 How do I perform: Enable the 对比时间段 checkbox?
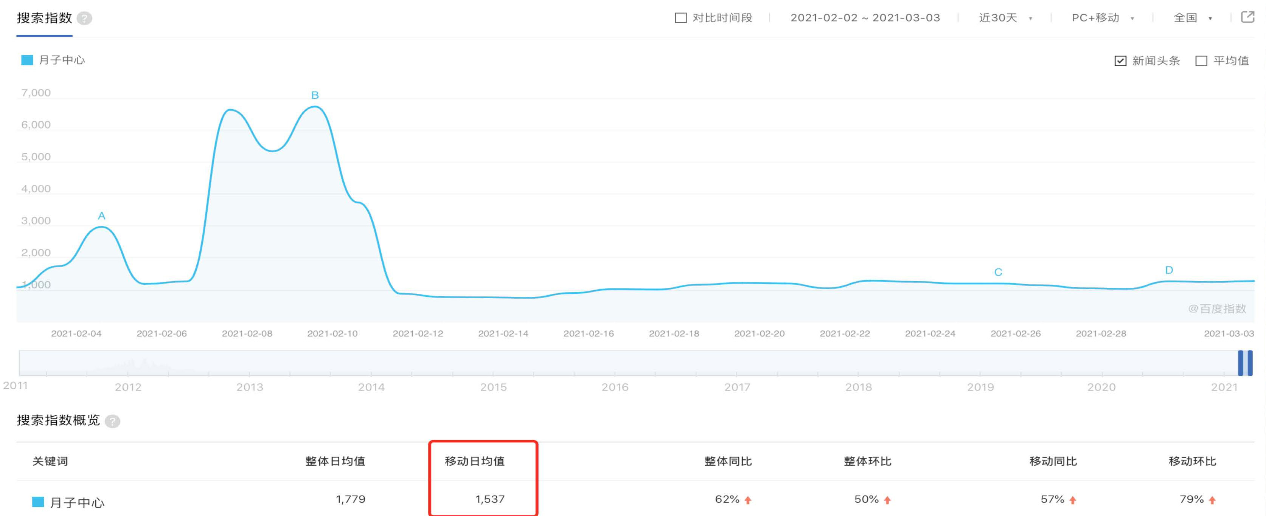tap(681, 18)
